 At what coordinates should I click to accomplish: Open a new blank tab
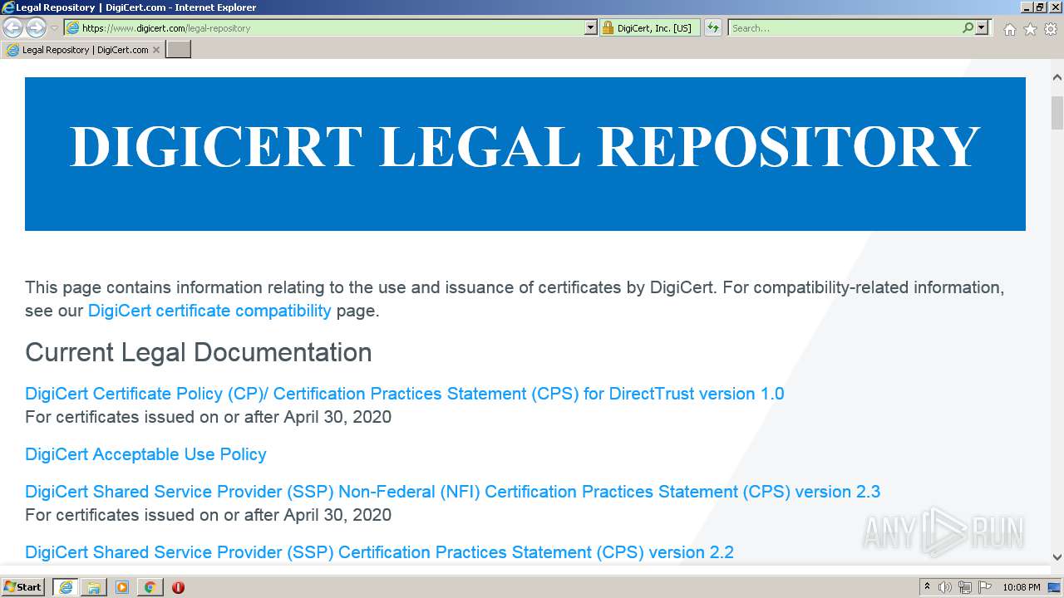click(x=179, y=50)
